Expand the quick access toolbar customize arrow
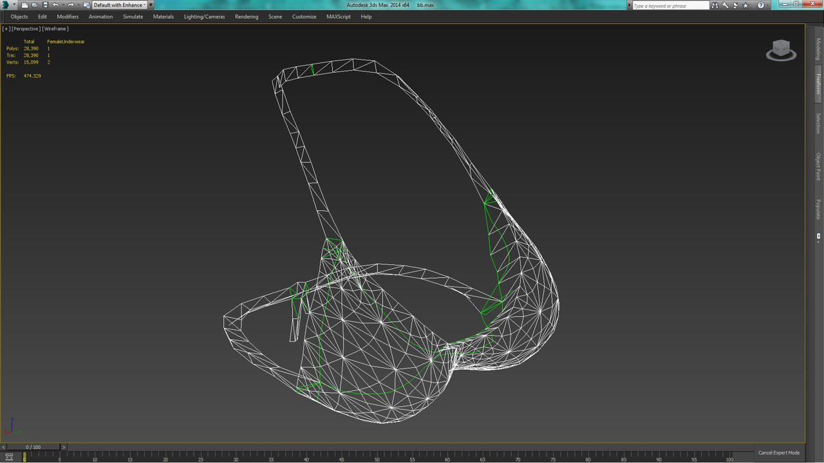The image size is (824, 463). click(x=151, y=5)
